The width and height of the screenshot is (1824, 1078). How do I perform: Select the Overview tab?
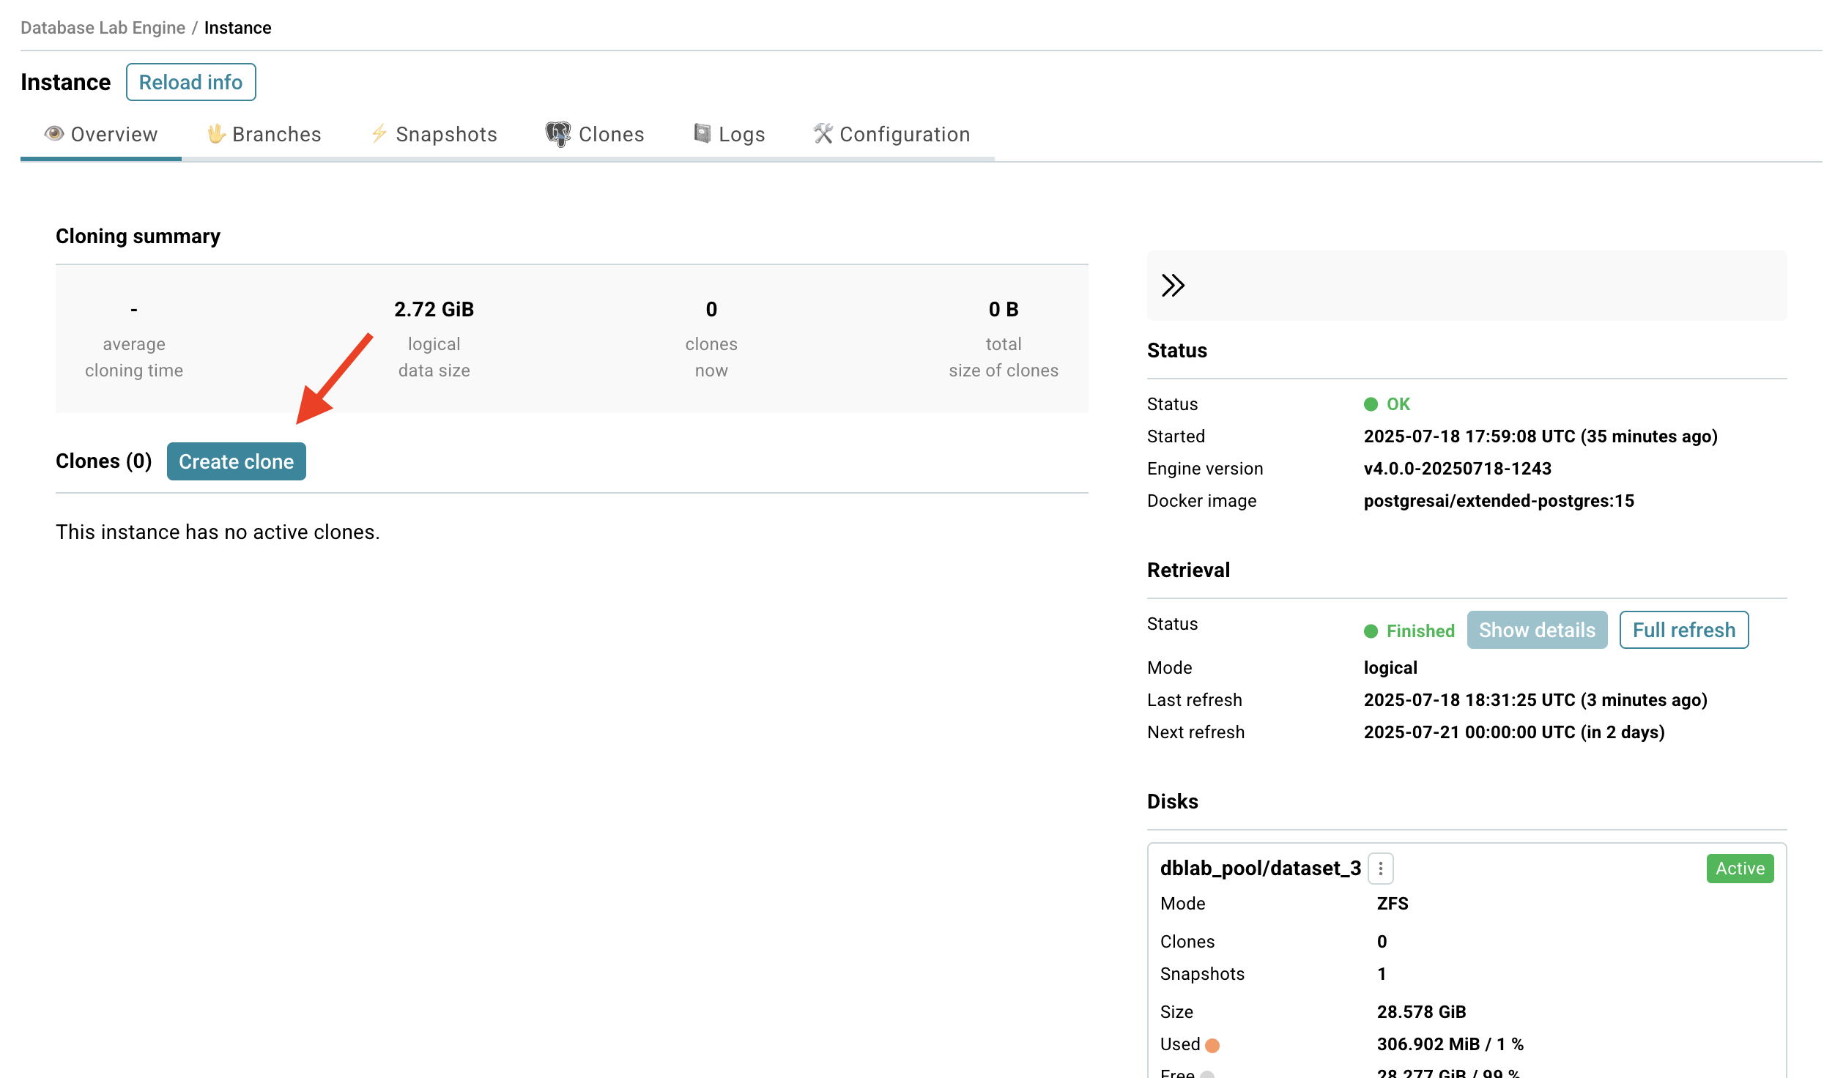[101, 135]
